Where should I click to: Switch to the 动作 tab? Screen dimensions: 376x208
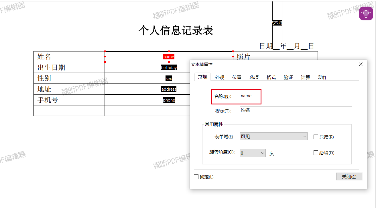[323, 77]
